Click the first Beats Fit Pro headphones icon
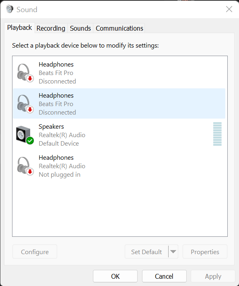This screenshot has height=286, width=239. [25, 73]
